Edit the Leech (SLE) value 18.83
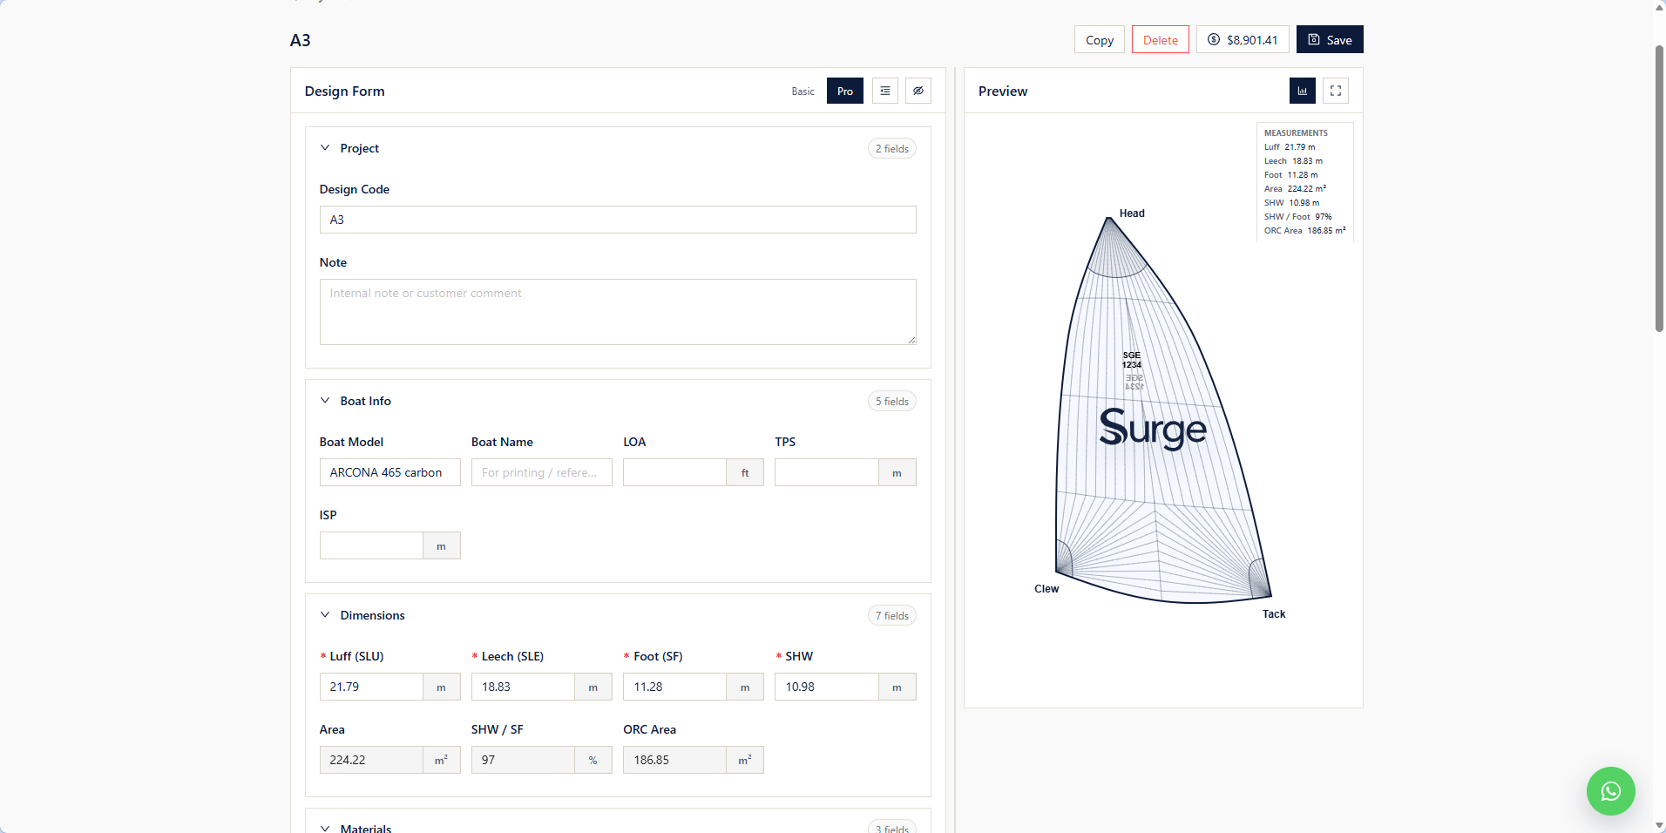Viewport: 1666px width, 833px height. click(523, 687)
